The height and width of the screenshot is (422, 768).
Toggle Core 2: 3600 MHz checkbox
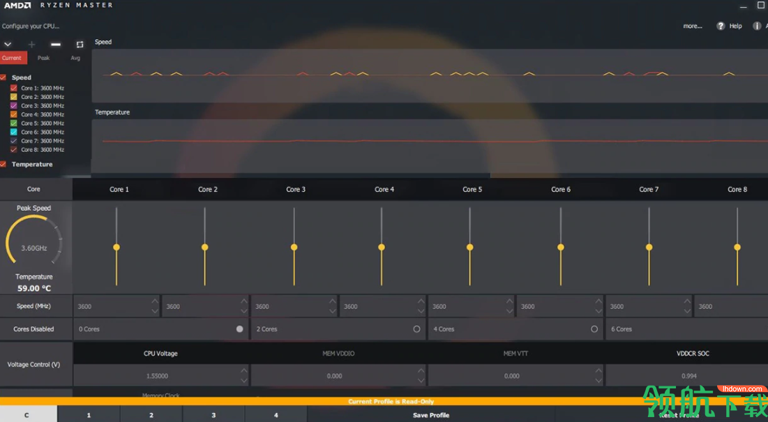pos(14,97)
